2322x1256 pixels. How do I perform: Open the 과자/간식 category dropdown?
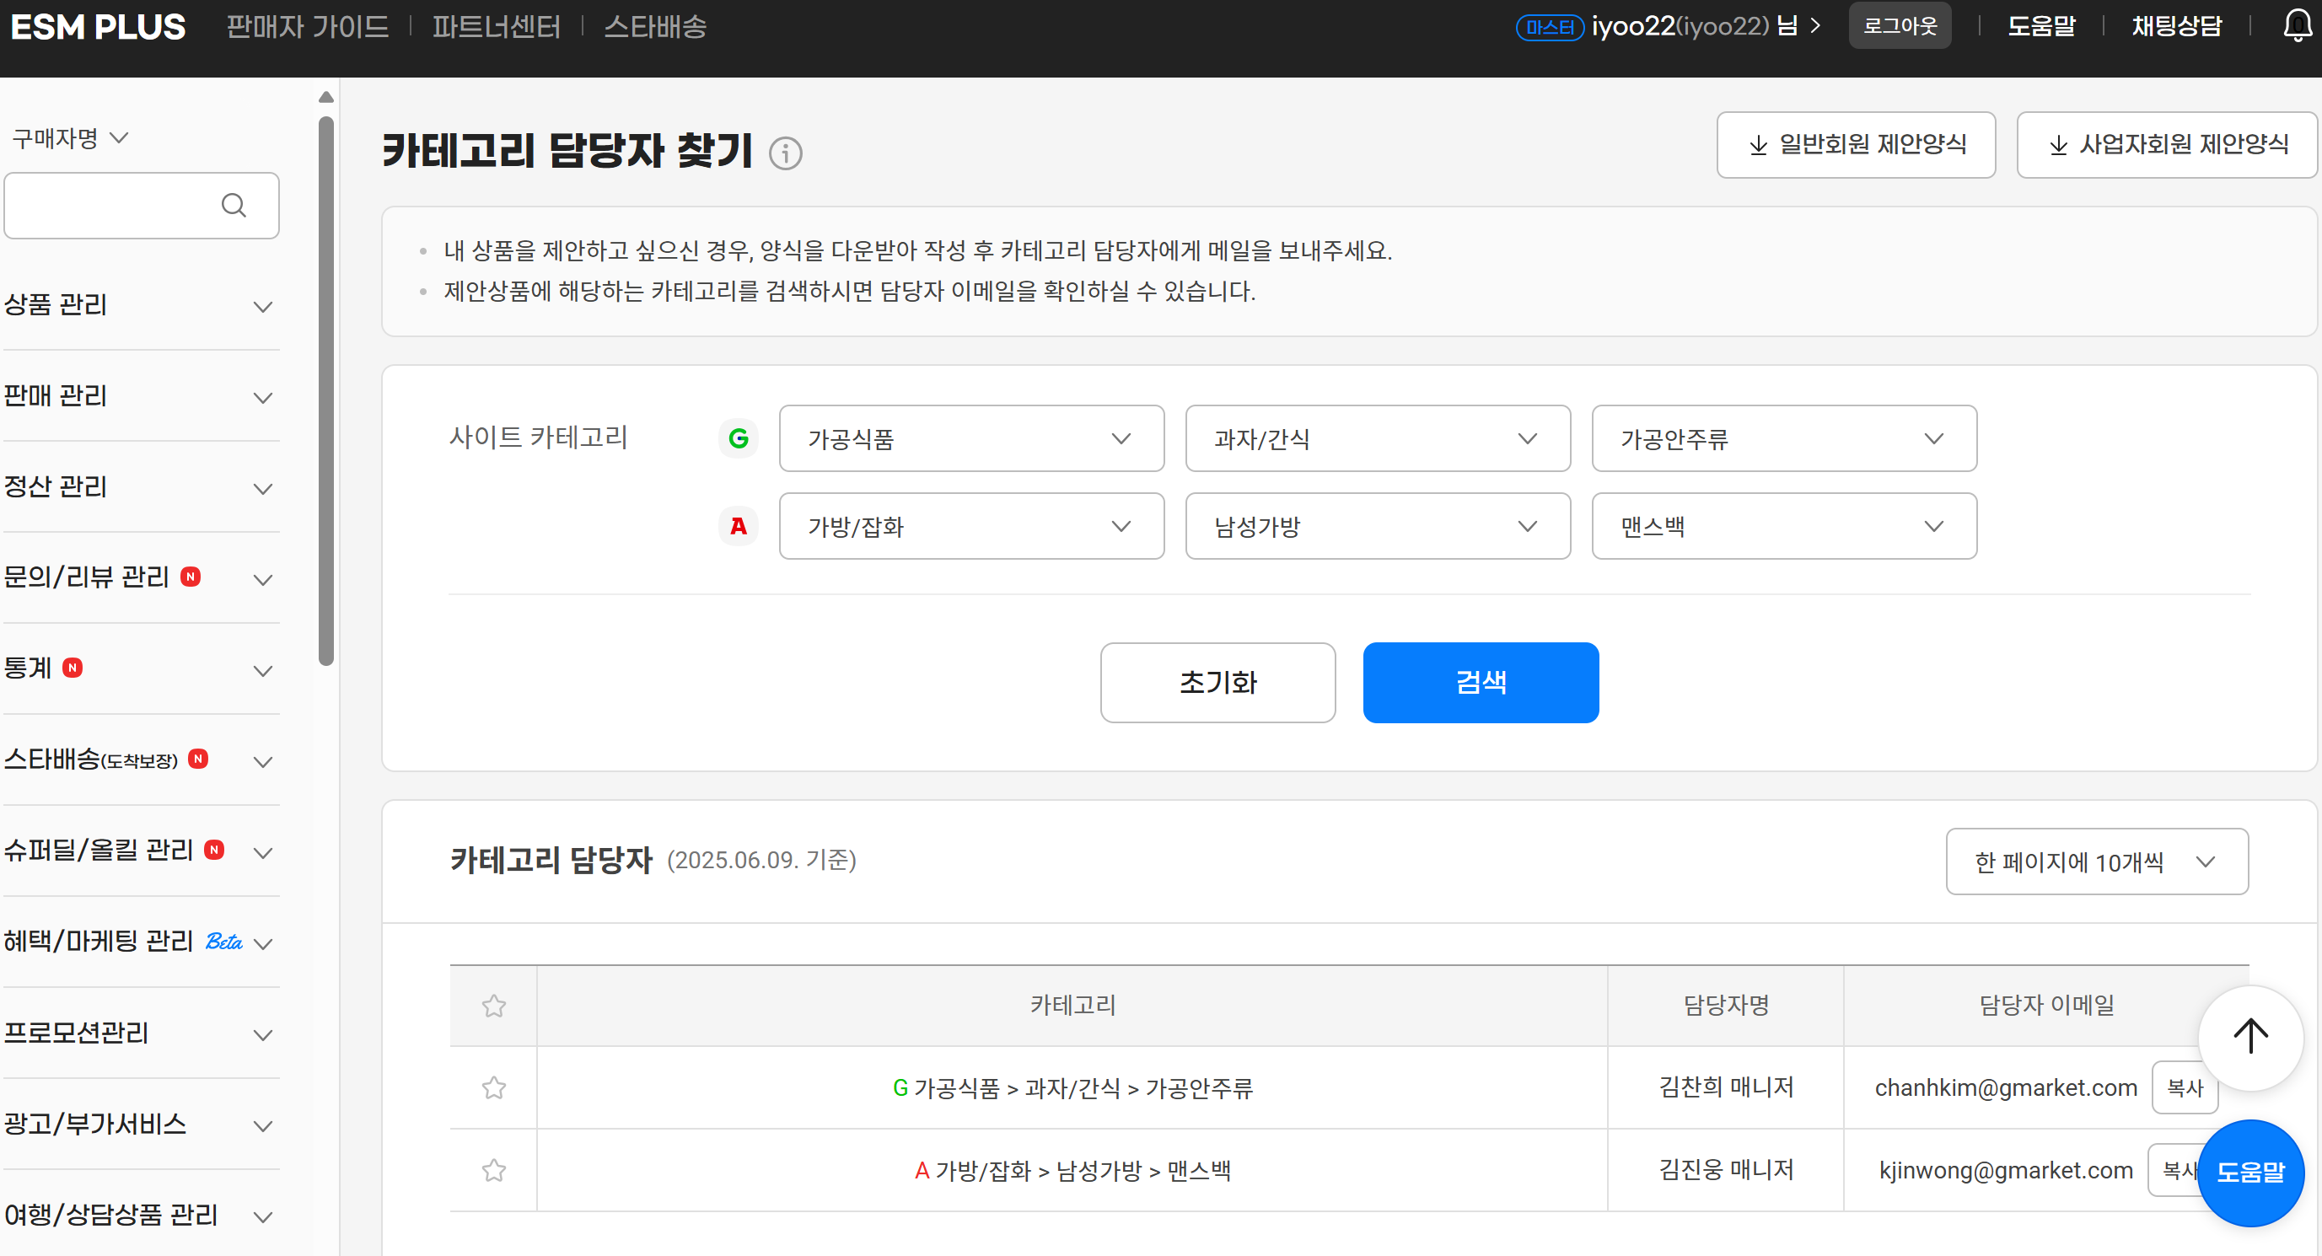click(1378, 439)
